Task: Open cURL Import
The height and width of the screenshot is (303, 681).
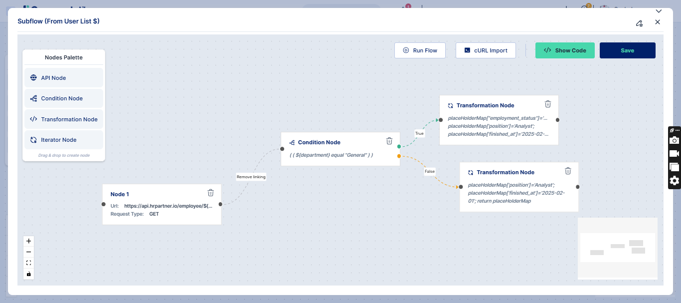Action: tap(486, 50)
